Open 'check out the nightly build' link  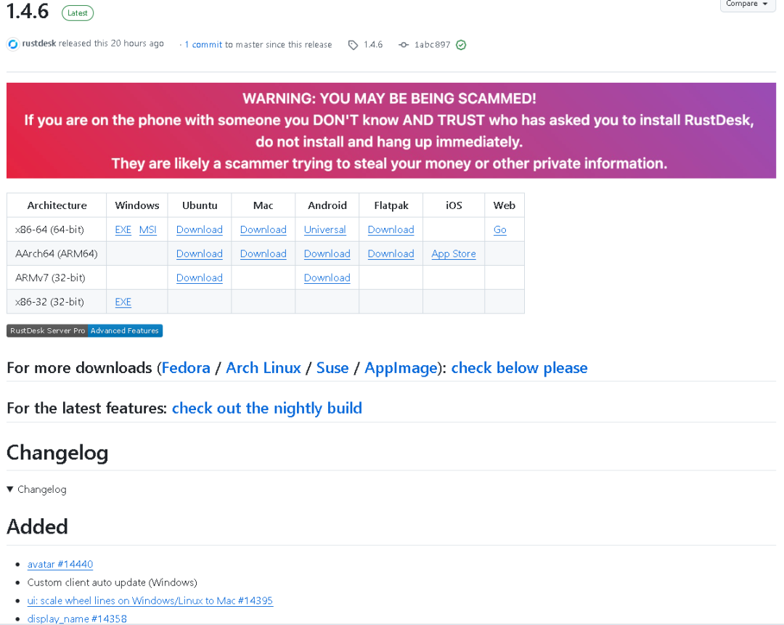point(267,409)
